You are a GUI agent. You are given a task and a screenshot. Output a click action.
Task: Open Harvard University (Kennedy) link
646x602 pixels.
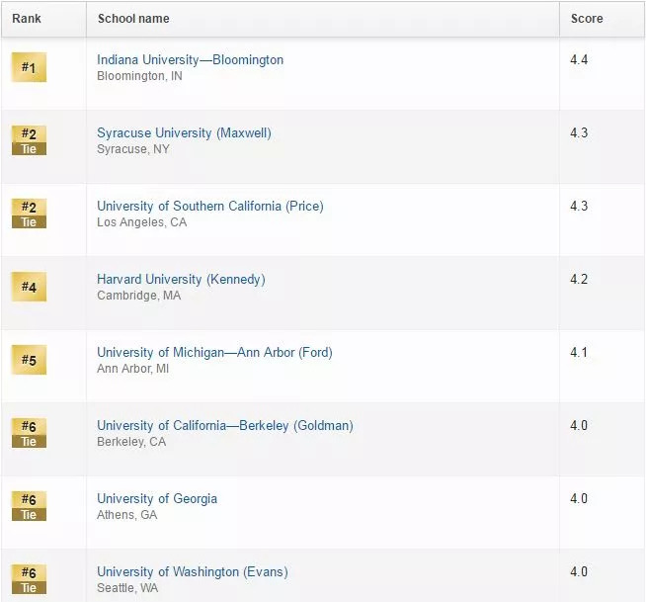(181, 280)
